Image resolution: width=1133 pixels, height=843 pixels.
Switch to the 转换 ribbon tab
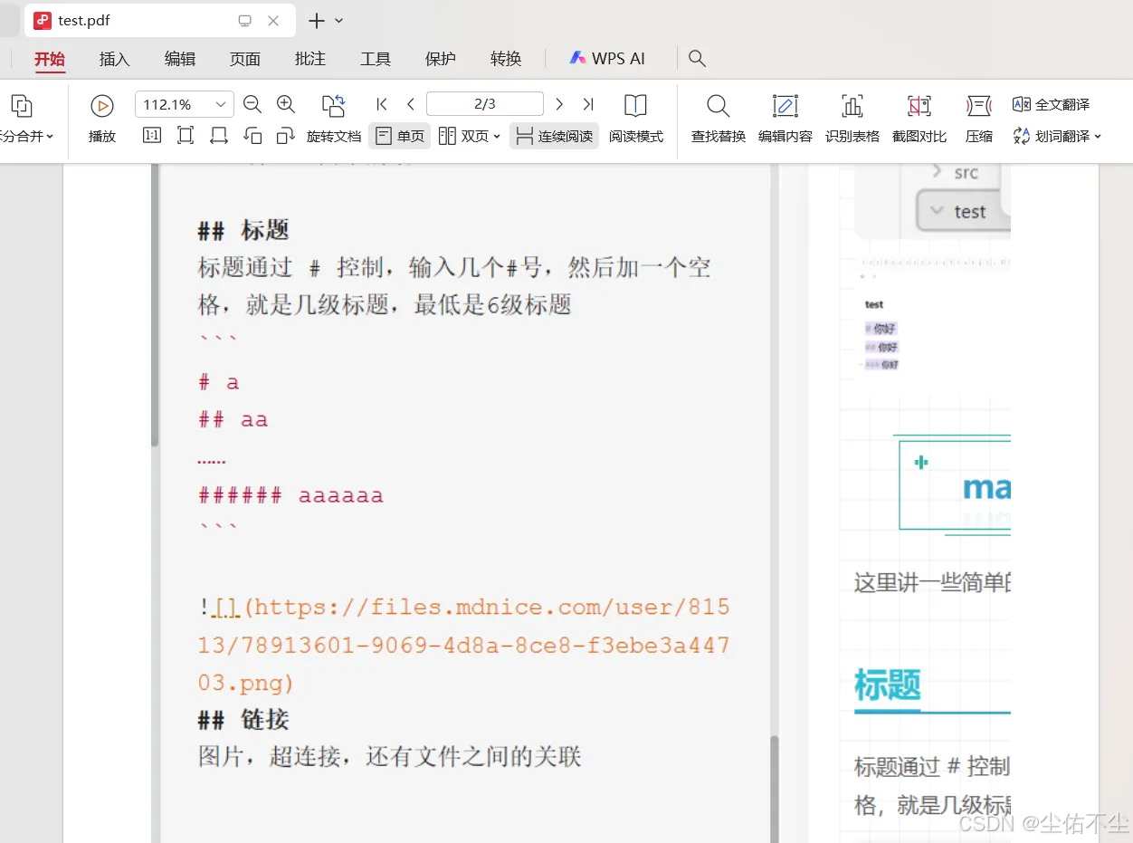click(x=506, y=59)
